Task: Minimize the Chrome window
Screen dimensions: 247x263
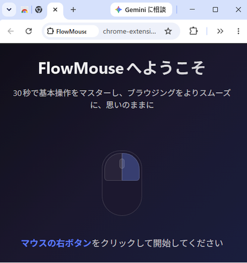Action: pyautogui.click(x=192, y=10)
